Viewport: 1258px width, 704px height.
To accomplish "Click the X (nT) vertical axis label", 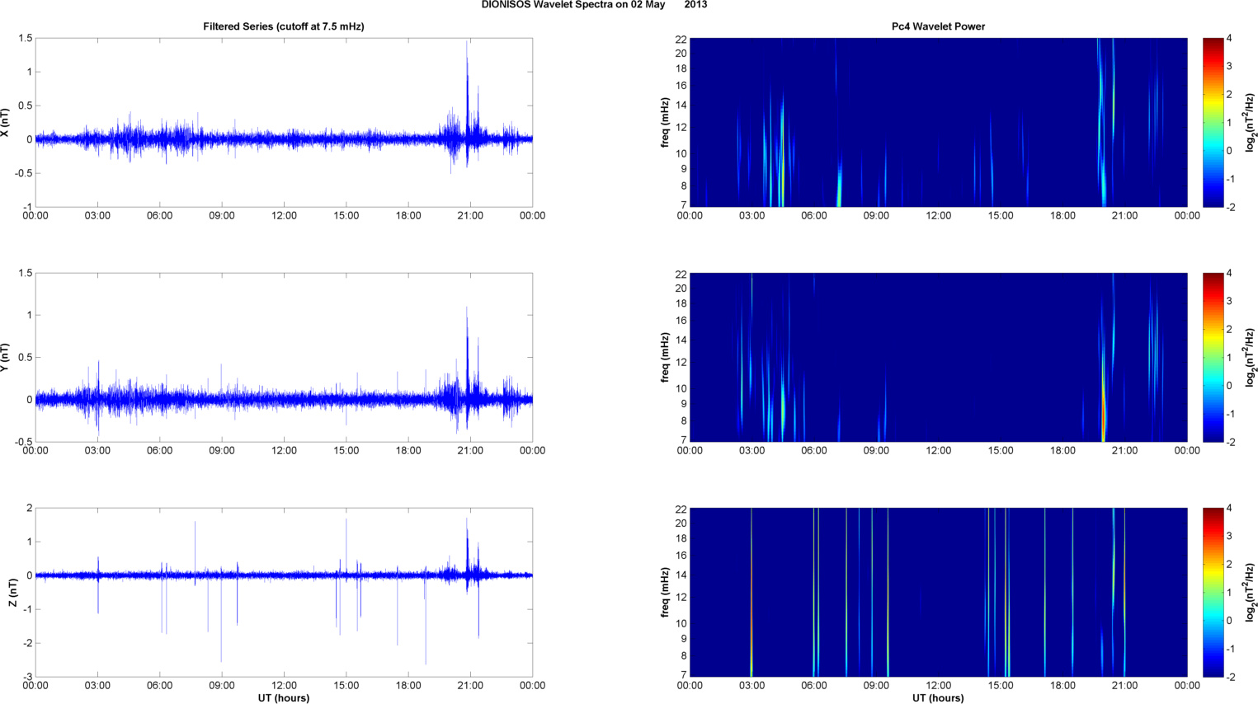I will (x=6, y=123).
